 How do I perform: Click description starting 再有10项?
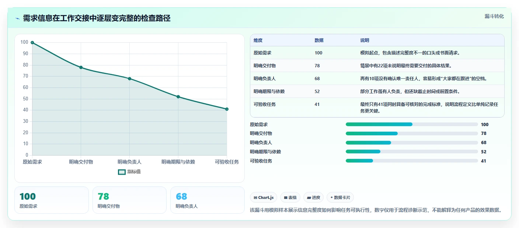[424, 79]
